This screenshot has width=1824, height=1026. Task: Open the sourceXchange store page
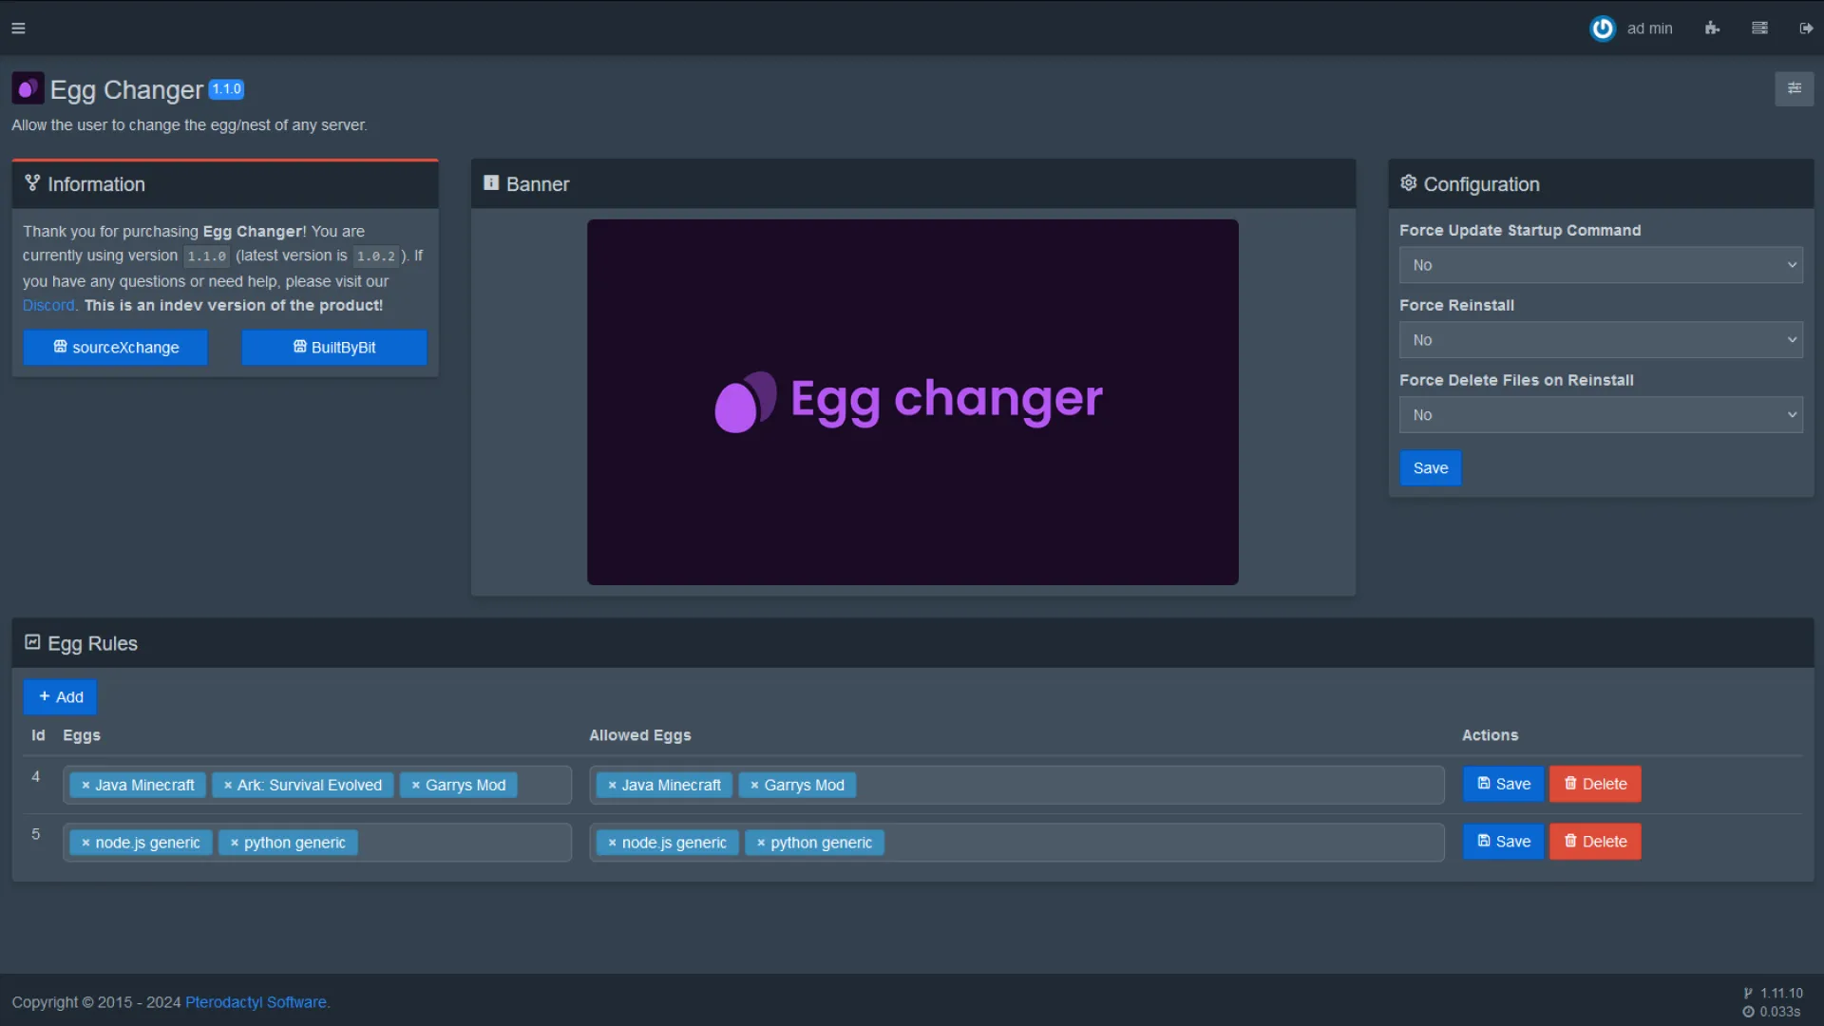click(116, 348)
